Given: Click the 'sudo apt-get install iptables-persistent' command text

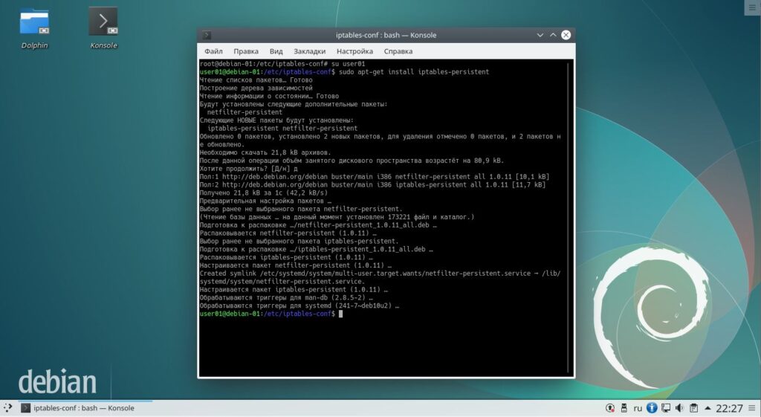Looking at the screenshot, I should tap(414, 72).
